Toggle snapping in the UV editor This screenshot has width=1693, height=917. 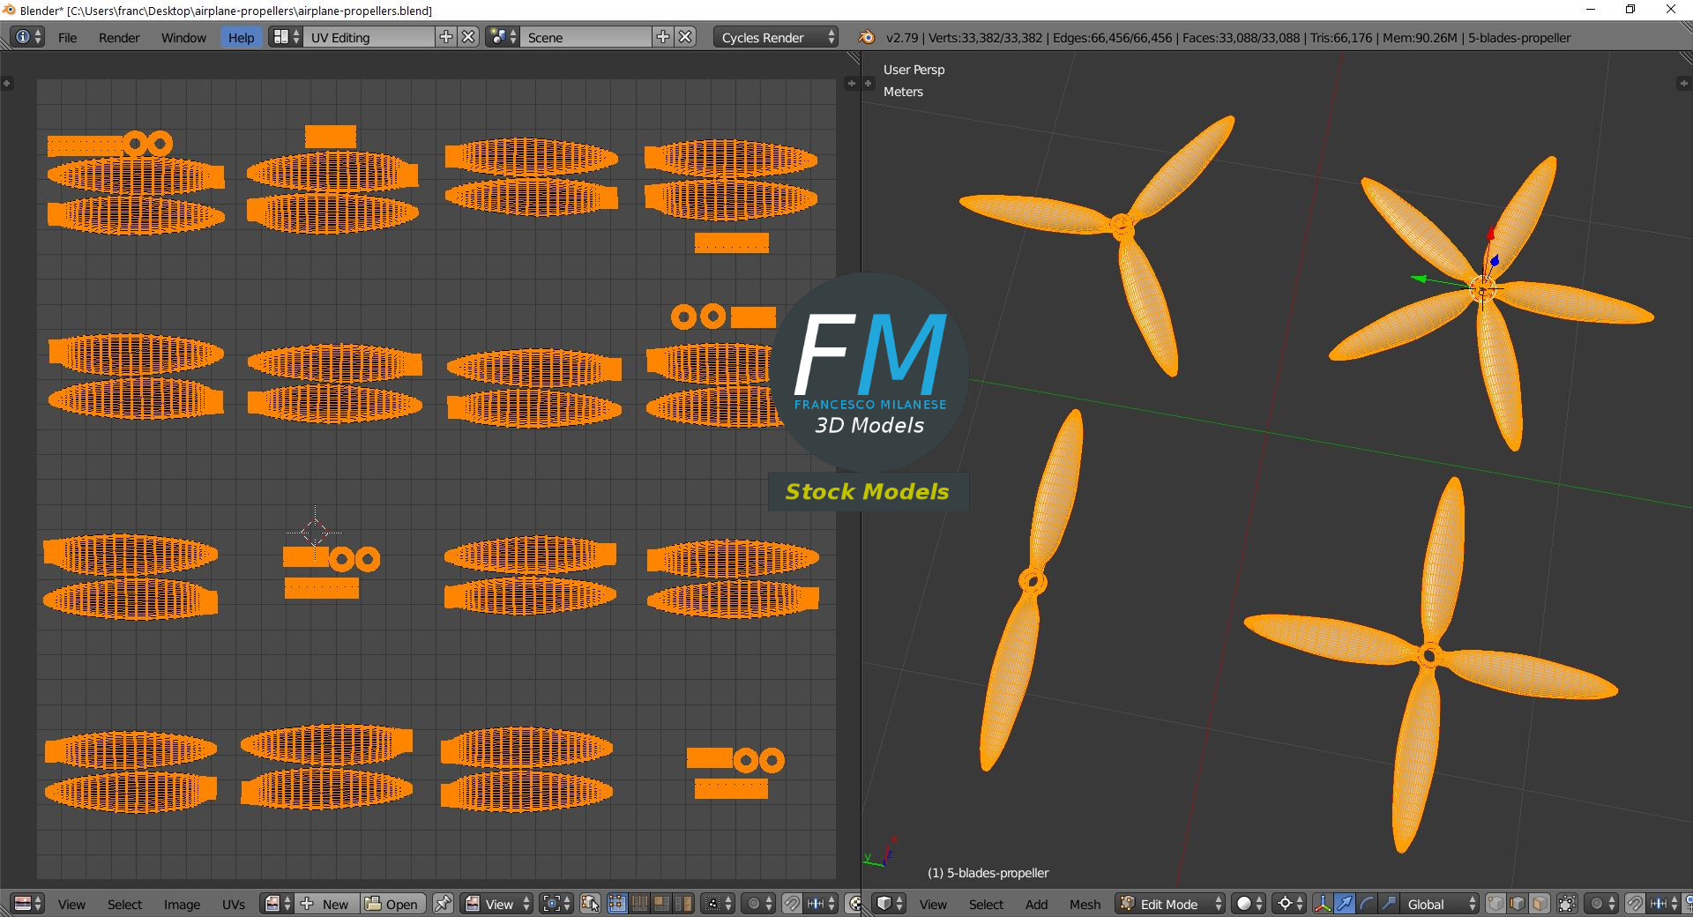click(x=792, y=904)
